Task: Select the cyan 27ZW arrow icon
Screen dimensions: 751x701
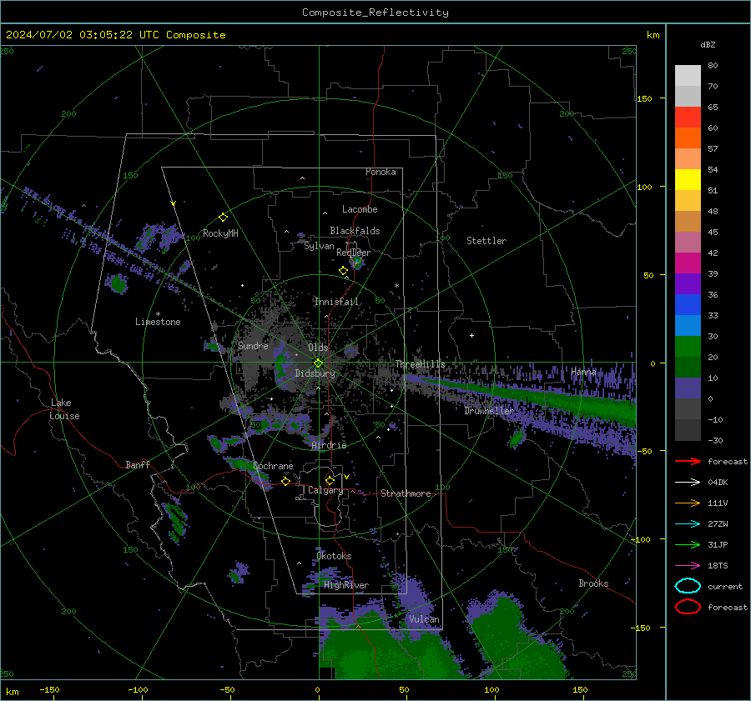Action: click(x=688, y=524)
